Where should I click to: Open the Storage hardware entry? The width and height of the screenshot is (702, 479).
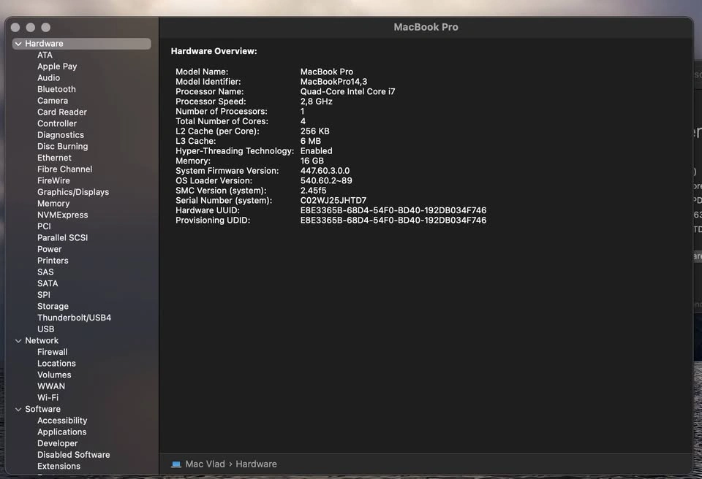click(x=53, y=307)
